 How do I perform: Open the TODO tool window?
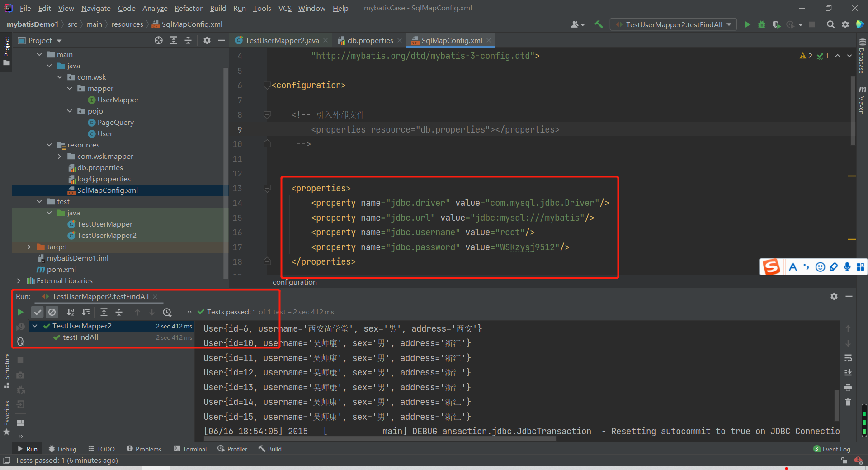(x=102, y=449)
